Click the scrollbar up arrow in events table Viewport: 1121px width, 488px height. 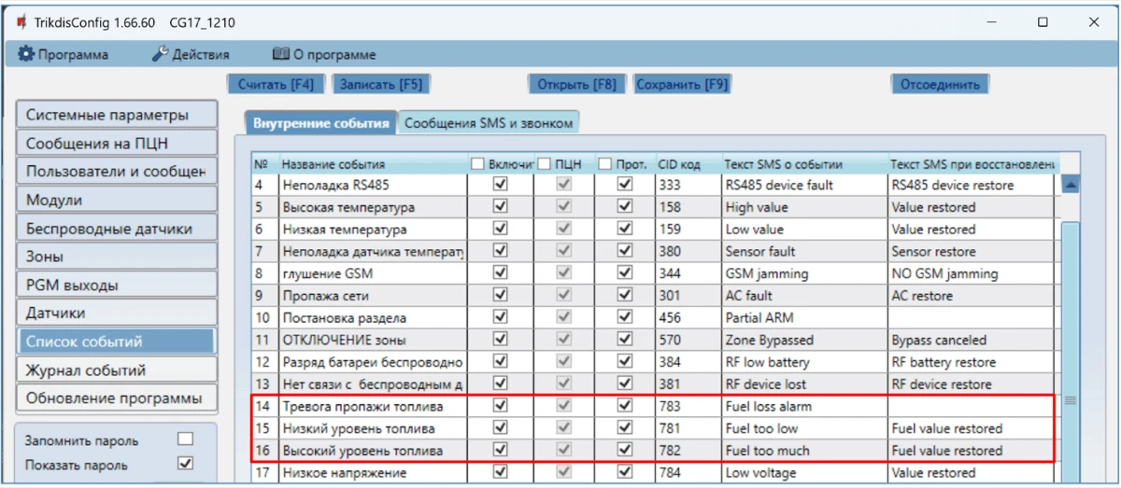[1071, 185]
